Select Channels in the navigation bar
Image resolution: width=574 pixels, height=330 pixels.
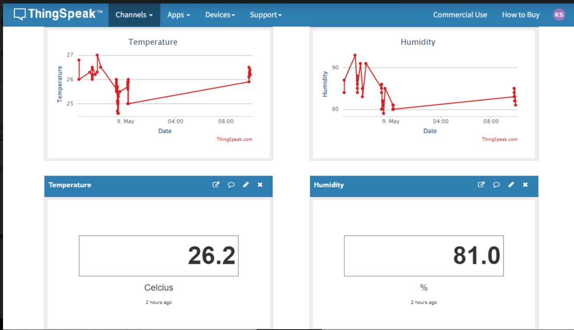coord(134,14)
